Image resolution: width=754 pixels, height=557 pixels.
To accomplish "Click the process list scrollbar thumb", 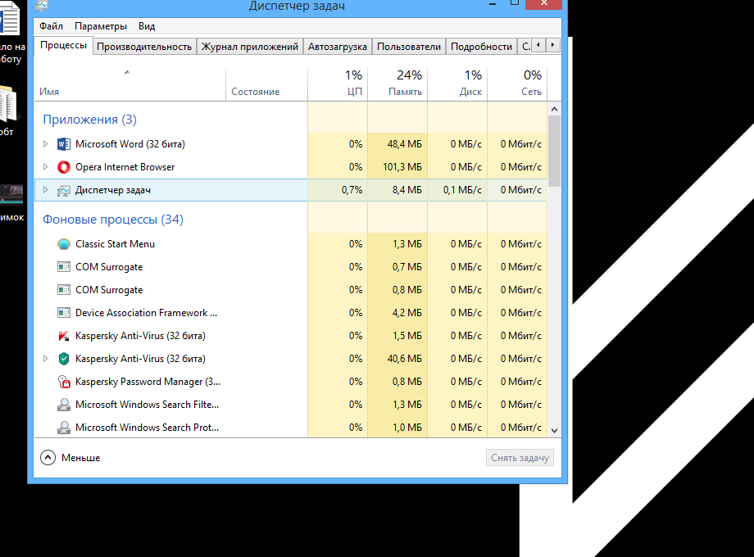I will (x=555, y=151).
